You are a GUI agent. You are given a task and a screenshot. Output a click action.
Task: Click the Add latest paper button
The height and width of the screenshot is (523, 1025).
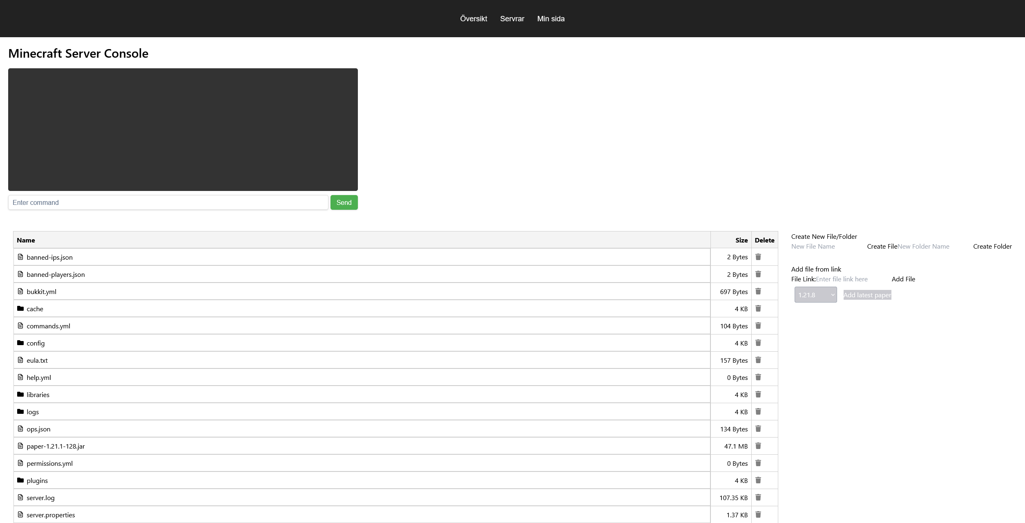pos(867,295)
